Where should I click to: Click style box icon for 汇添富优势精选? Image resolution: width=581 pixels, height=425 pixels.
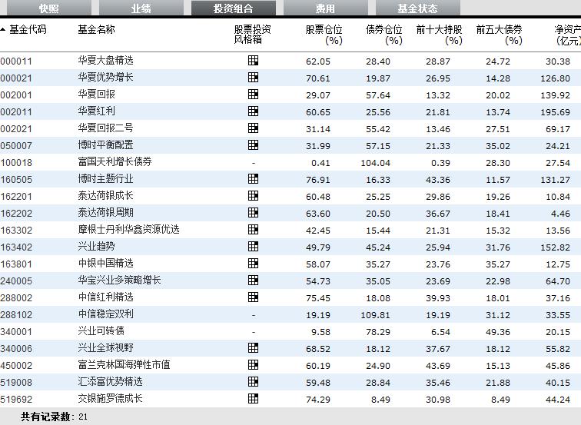pos(253,382)
